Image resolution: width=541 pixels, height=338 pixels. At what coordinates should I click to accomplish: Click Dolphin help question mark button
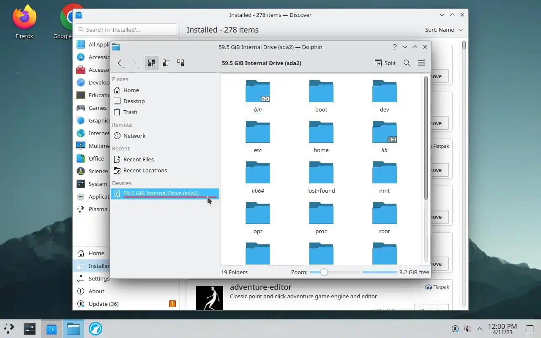394,47
